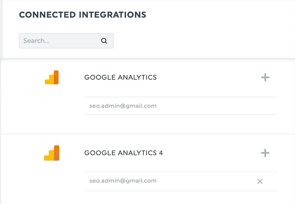Focus the Search integrations field

point(59,41)
